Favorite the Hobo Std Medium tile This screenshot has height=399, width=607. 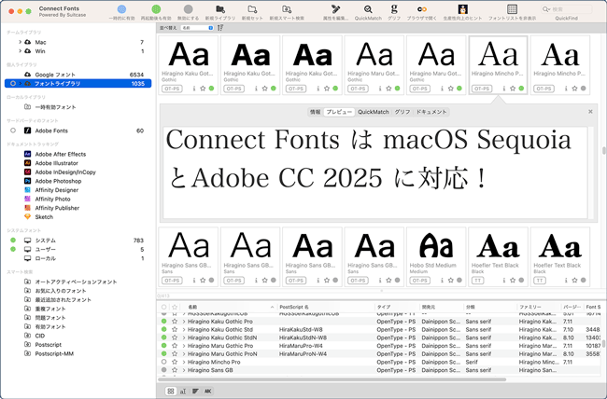tap(451, 280)
